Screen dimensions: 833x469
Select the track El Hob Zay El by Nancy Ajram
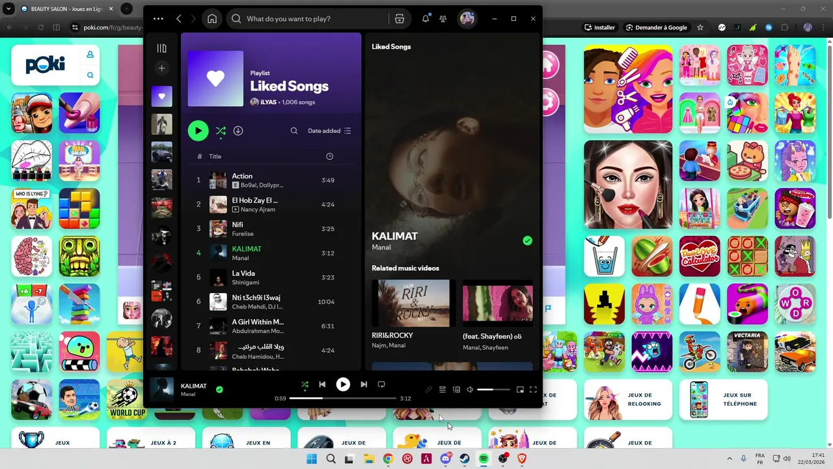[271, 205]
